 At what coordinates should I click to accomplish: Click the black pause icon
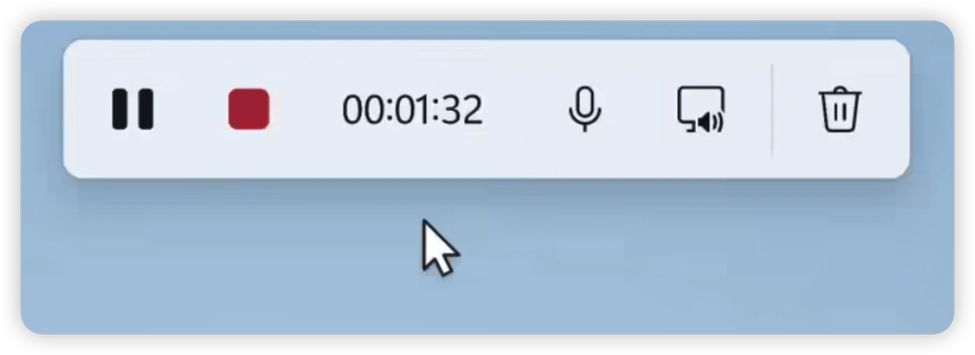(x=133, y=109)
